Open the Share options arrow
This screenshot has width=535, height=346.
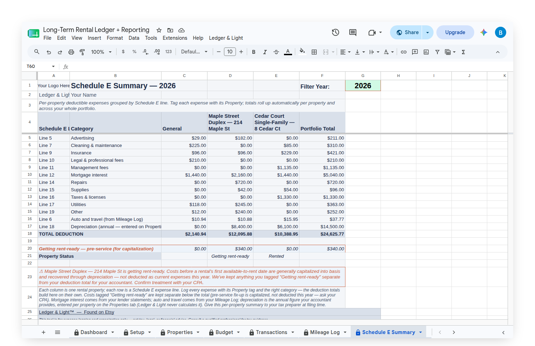[428, 32]
